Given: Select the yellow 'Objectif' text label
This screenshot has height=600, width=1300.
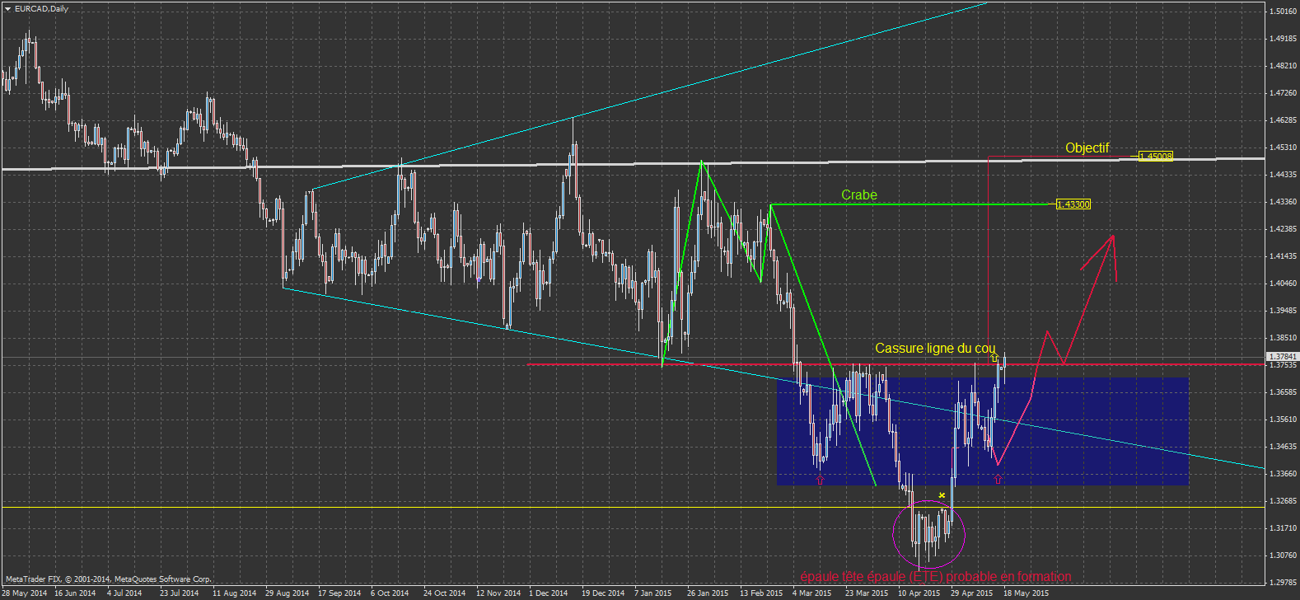Looking at the screenshot, I should [1087, 148].
